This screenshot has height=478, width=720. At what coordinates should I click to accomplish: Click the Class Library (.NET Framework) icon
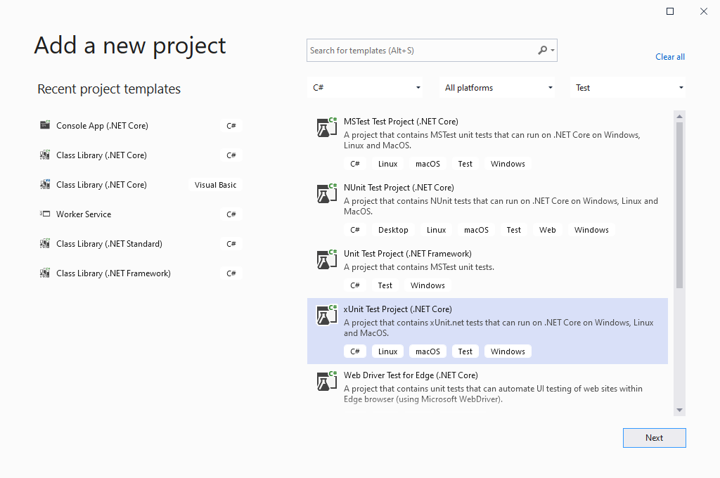pos(45,273)
